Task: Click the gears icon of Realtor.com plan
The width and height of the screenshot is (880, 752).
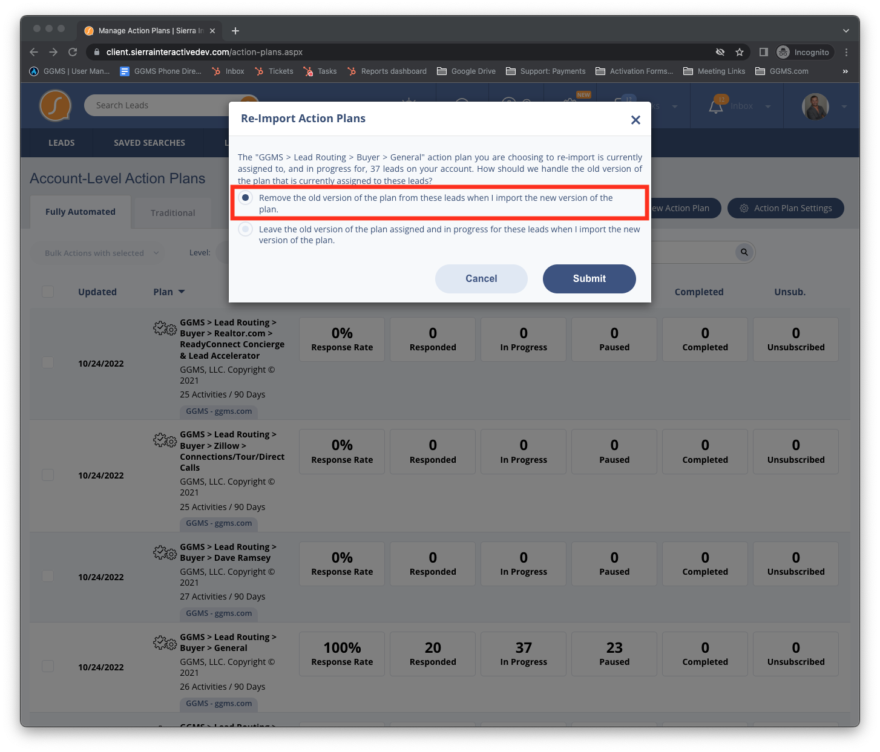Action: (x=165, y=328)
